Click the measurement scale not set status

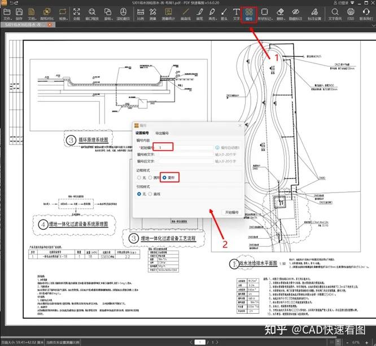point(63,343)
